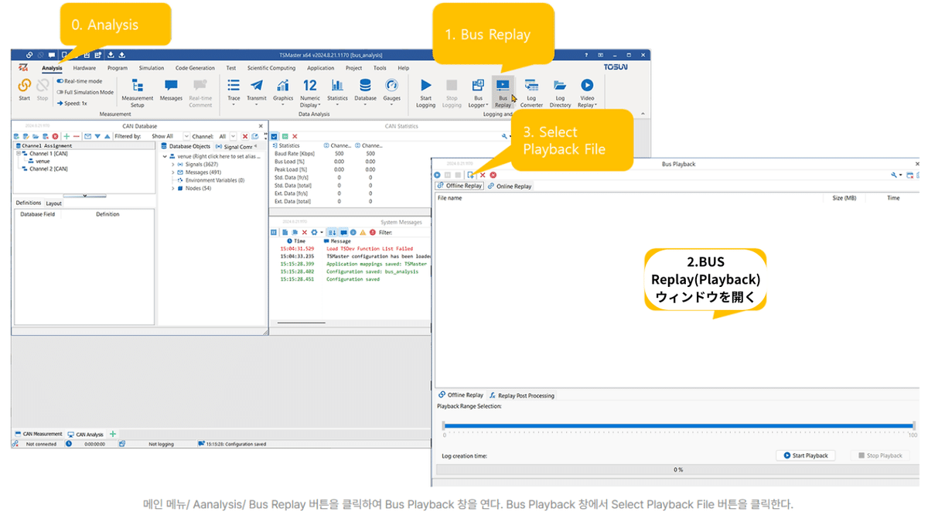Screen dimensions: 928x522
Task: Open the Hardware ribbon tab
Action: pos(84,68)
